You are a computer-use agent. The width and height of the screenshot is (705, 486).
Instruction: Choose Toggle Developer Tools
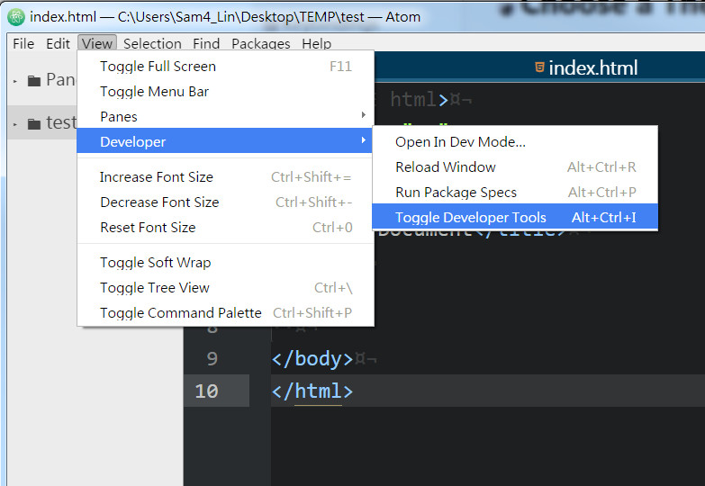515,217
